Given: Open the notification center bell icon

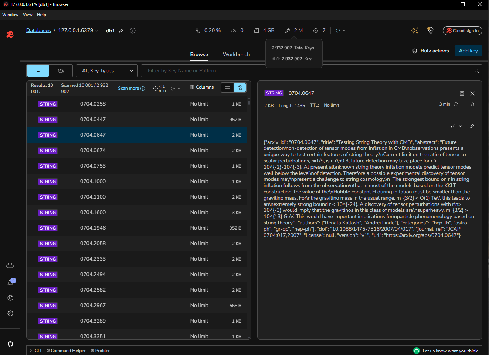Looking at the screenshot, I should click(x=10, y=282).
